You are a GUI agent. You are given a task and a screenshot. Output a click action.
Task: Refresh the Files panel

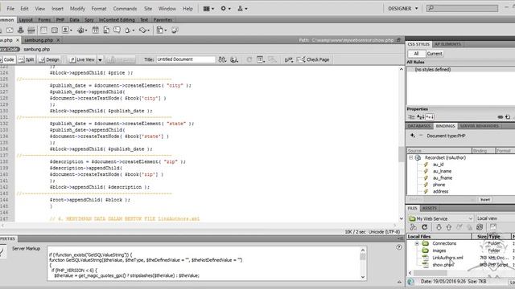point(425,227)
